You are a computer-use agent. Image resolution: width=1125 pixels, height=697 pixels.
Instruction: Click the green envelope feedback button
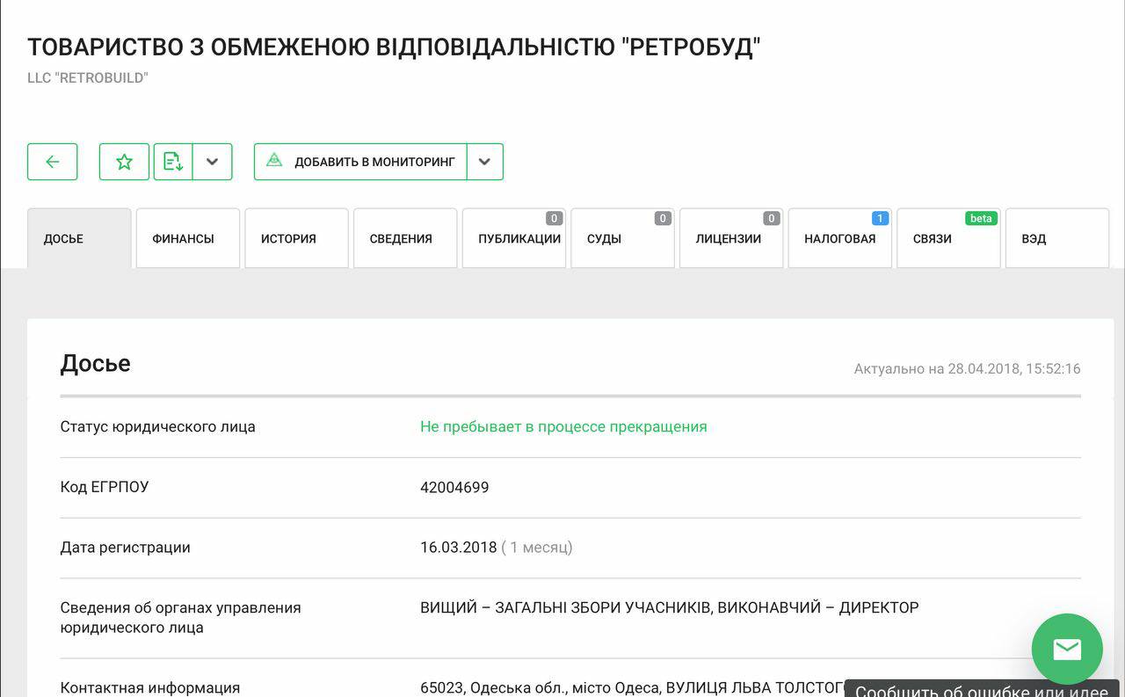coord(1066,649)
